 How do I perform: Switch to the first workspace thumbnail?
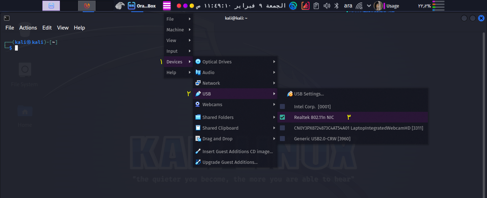coord(51,6)
